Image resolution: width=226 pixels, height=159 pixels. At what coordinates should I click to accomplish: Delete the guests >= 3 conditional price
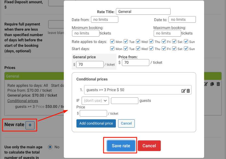(188, 91)
